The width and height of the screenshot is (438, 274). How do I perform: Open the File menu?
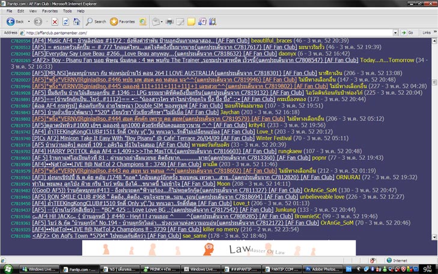[x=9, y=11]
